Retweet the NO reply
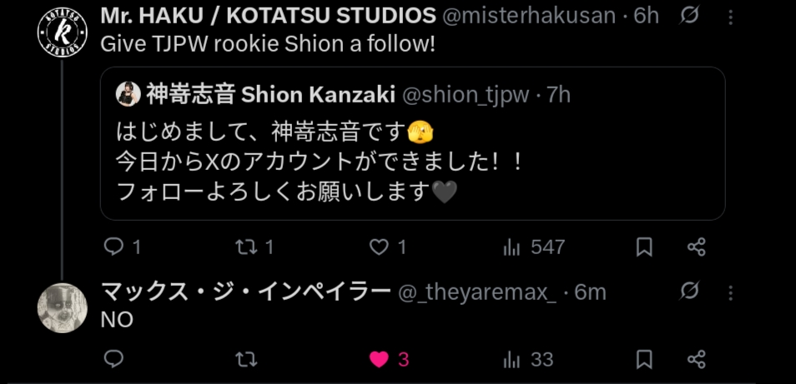Image resolution: width=796 pixels, height=384 pixels. click(246, 360)
